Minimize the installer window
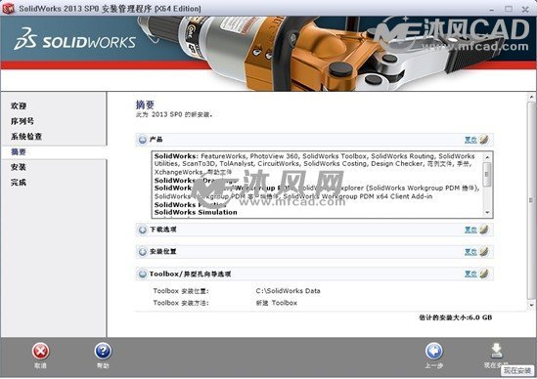This screenshot has height=379, width=537. (492, 9)
